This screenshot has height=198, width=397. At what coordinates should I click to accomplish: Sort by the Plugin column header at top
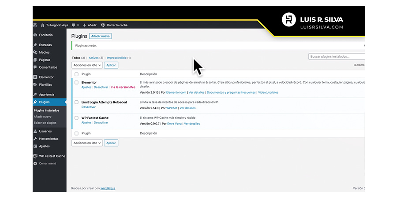point(86,74)
